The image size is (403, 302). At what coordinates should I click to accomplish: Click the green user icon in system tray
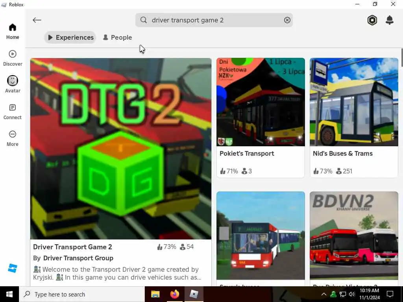pyautogui.click(x=333, y=294)
